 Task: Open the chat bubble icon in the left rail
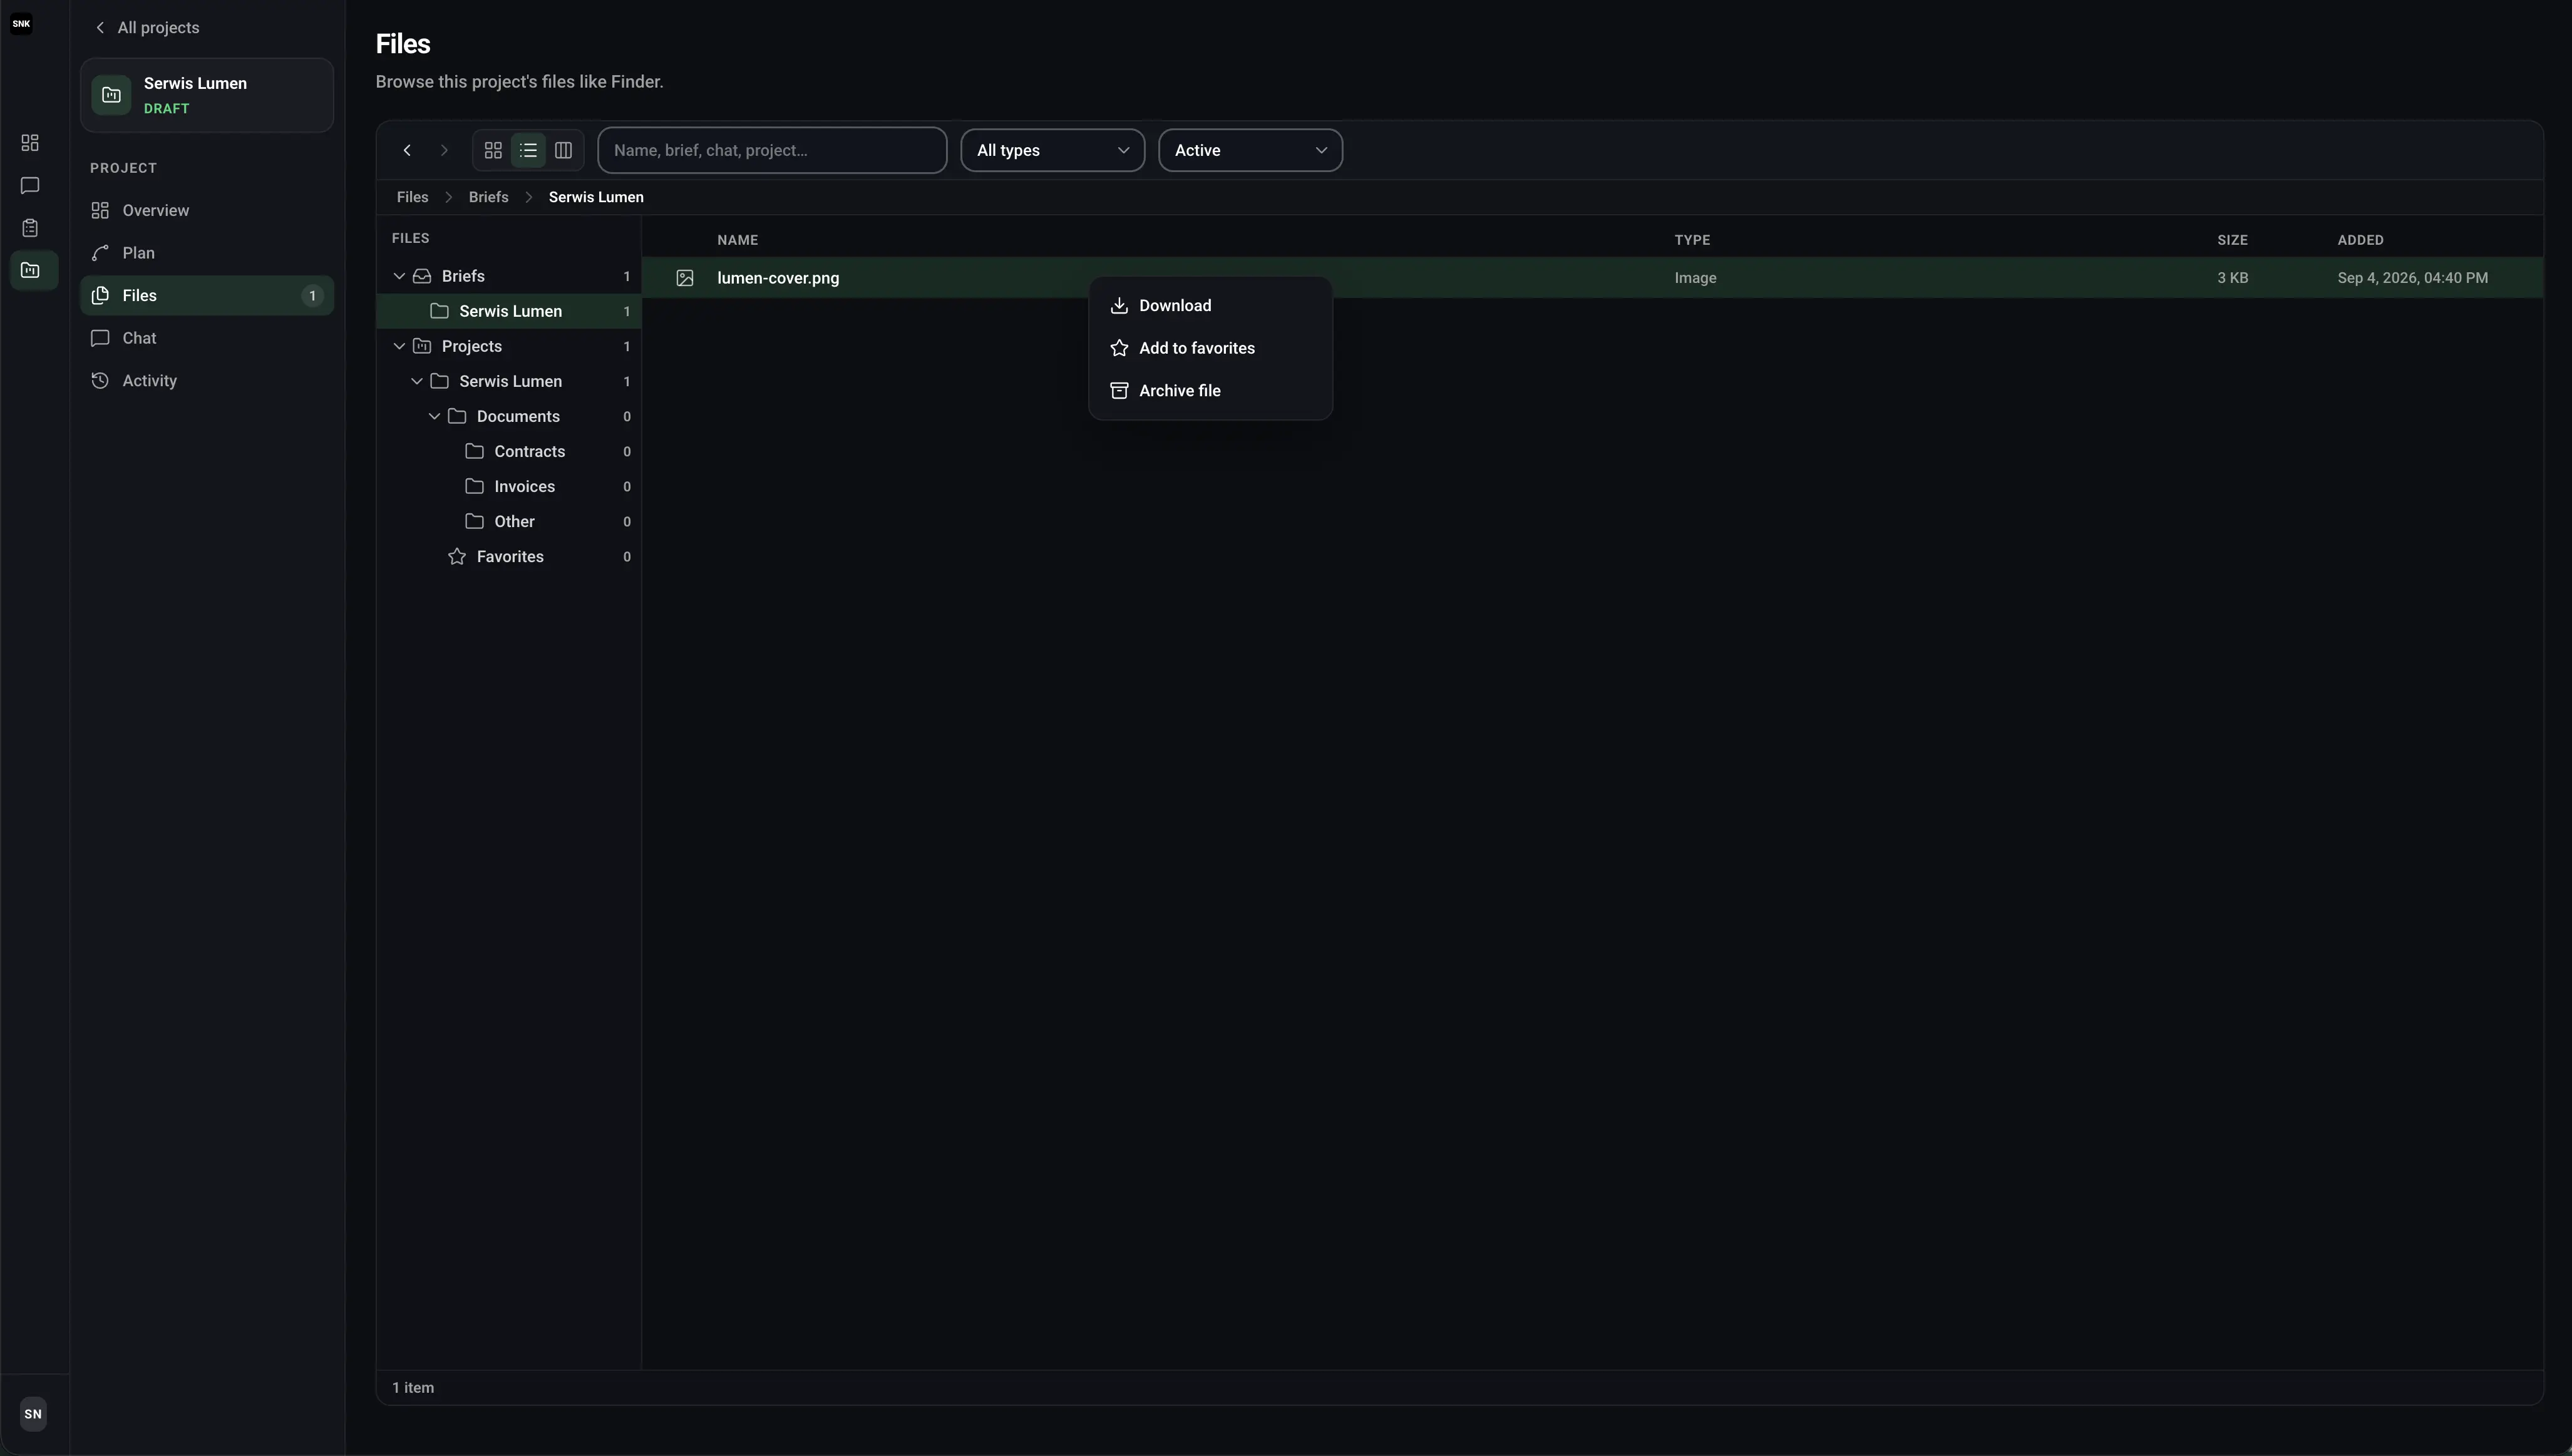point(30,186)
